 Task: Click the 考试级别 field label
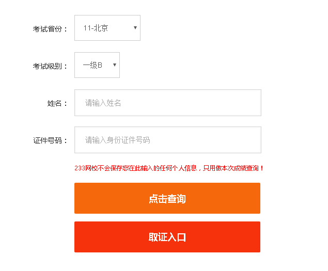point(50,66)
